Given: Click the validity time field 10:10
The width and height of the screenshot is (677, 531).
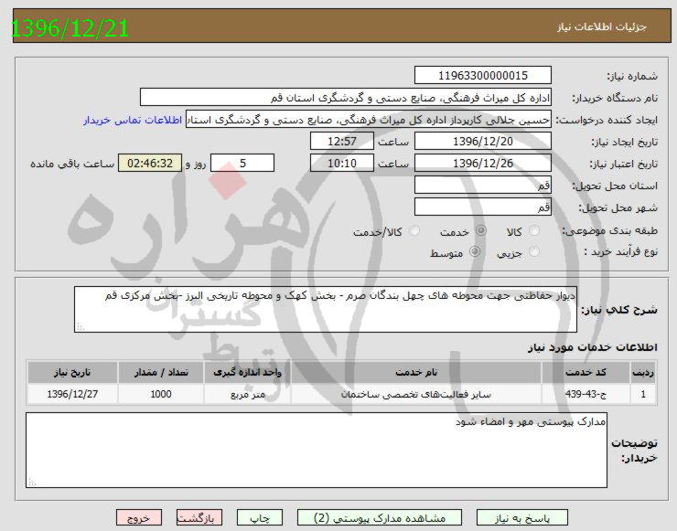Looking at the screenshot, I should click(342, 163).
